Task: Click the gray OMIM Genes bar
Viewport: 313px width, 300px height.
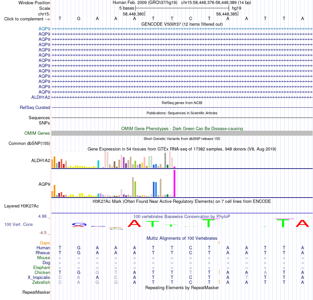Action: tap(182, 133)
